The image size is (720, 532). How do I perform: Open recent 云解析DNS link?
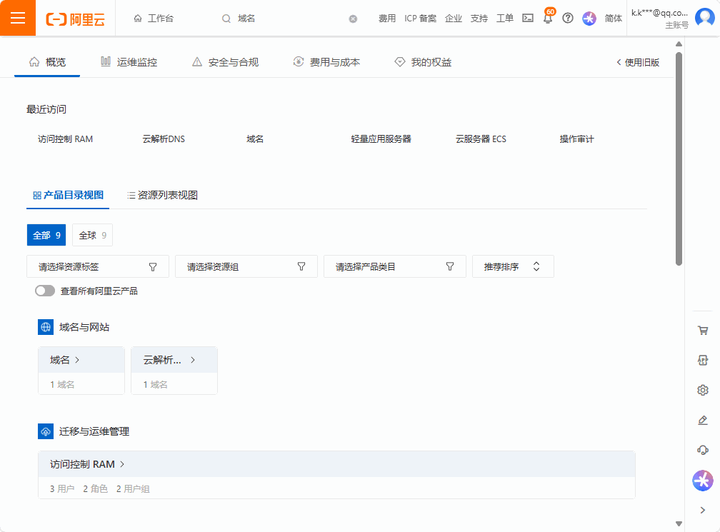tap(164, 139)
